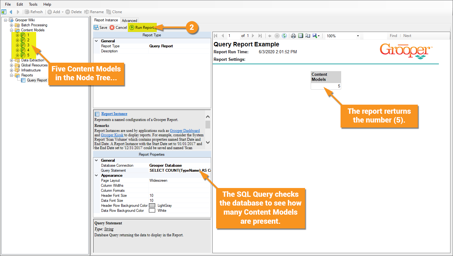Click the String type link

click(109, 229)
